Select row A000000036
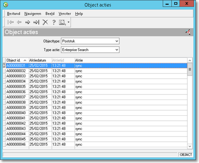199x163 pixels. pyautogui.click(x=97, y=92)
